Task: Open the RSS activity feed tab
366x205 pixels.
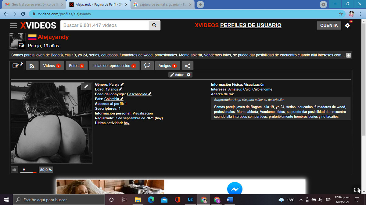Action: (x=32, y=66)
